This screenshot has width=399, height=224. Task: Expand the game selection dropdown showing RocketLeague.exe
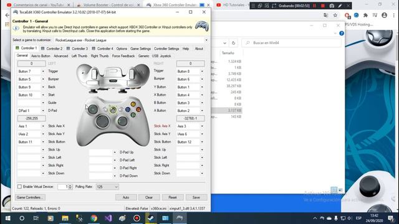pyautogui.click(x=206, y=40)
